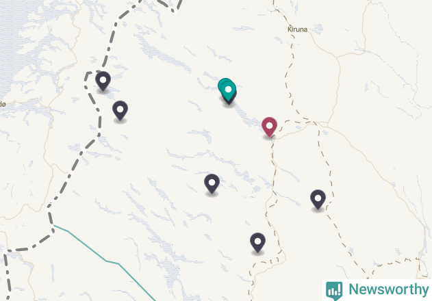Viewport: 432px width, 301px height.
Task: Click the partially visible "dø" town label
Action: (x=3, y=105)
